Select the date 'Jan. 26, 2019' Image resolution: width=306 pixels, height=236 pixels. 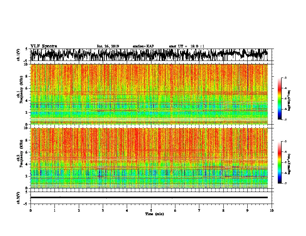click(108, 46)
